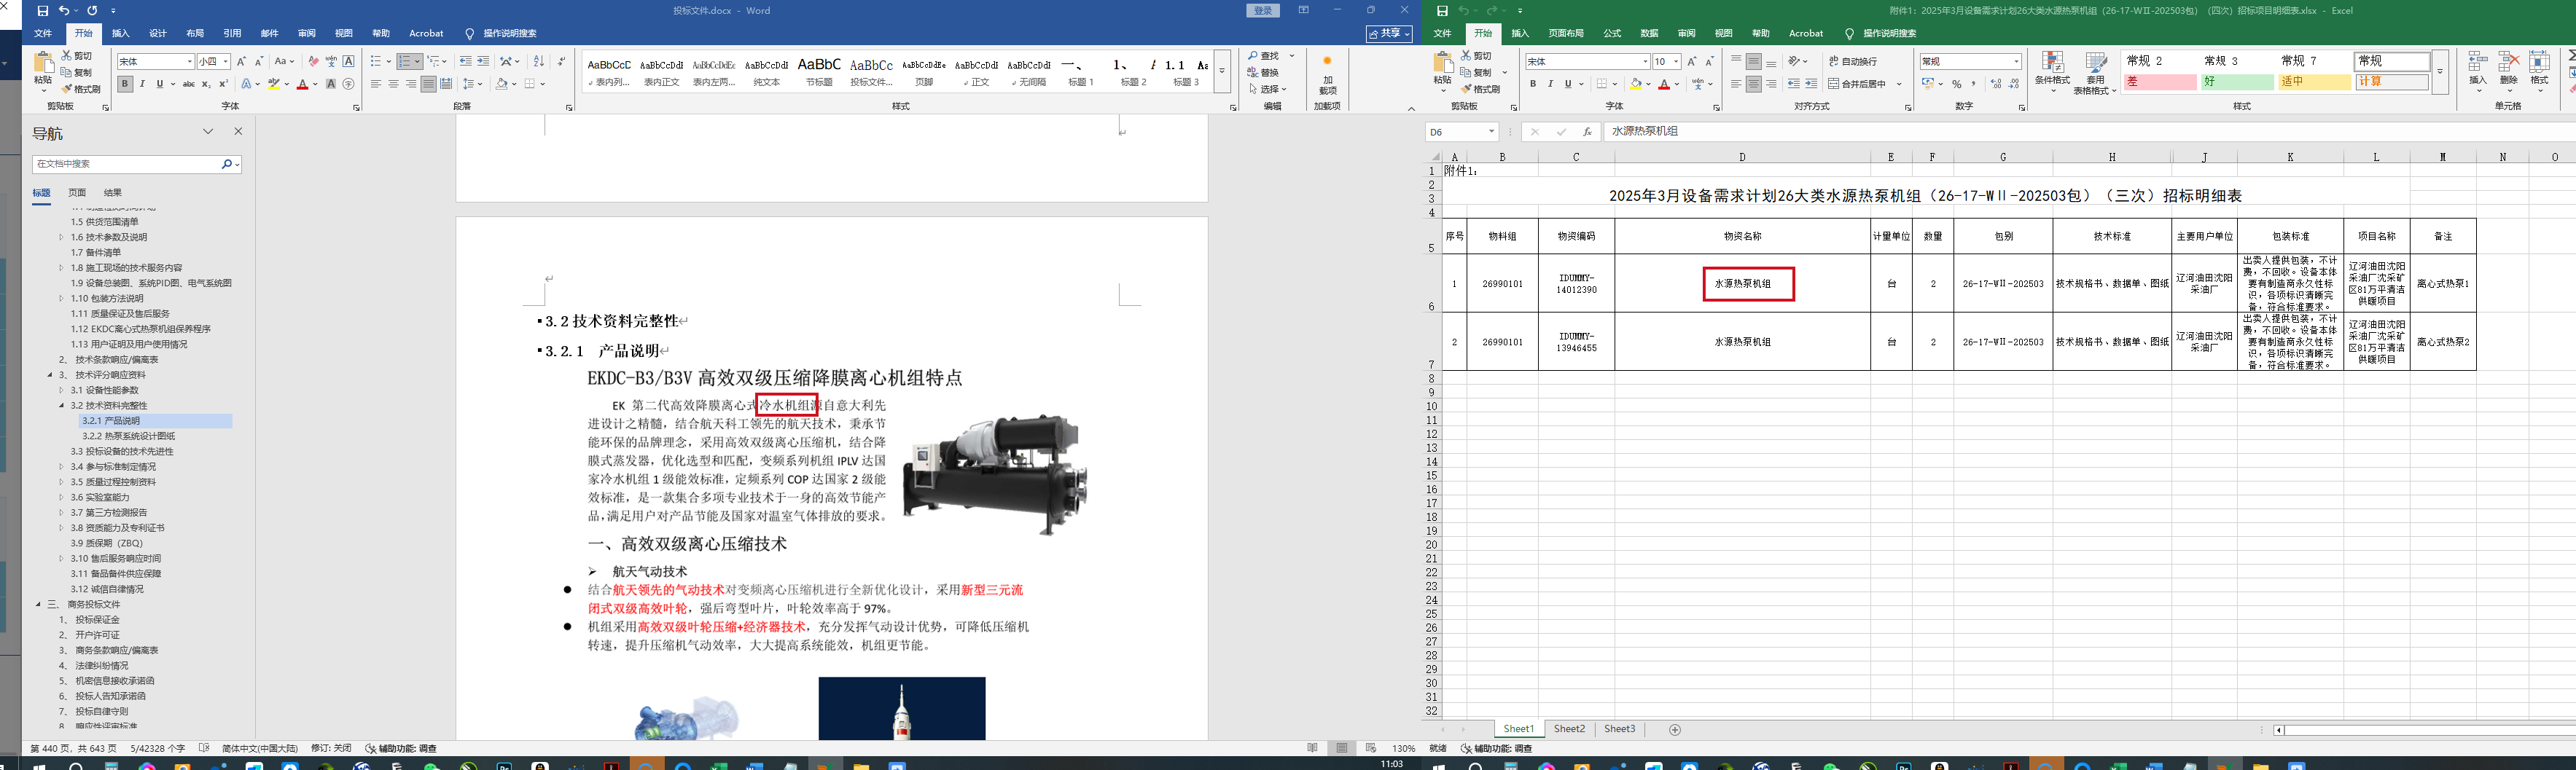Click the 登录 sign-in button in Word

pyautogui.click(x=1263, y=11)
